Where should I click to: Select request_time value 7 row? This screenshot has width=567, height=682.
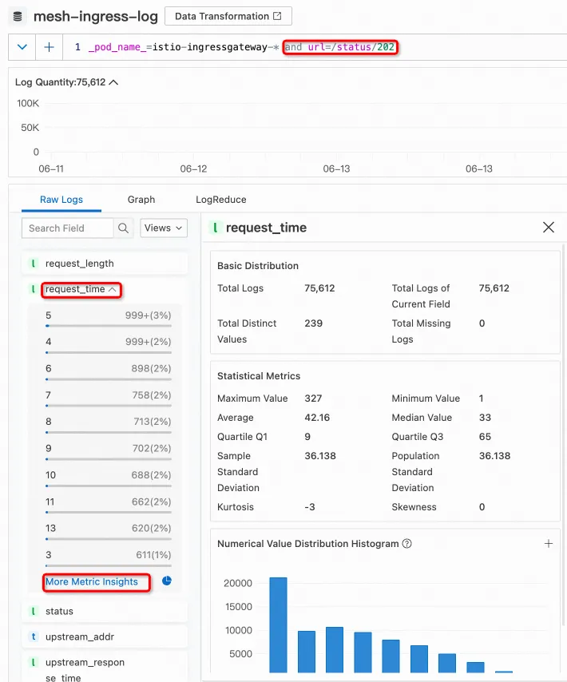(x=109, y=398)
